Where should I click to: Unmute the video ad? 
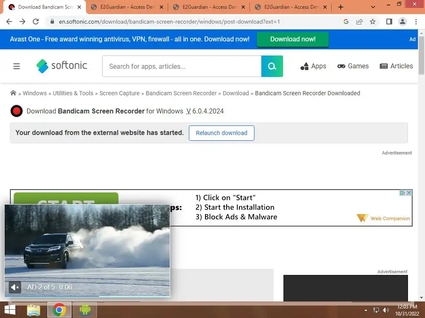(x=15, y=287)
